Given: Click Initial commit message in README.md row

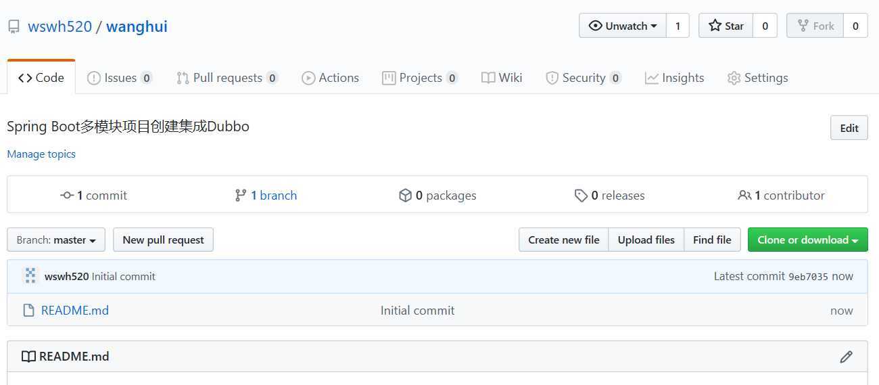Looking at the screenshot, I should point(417,311).
